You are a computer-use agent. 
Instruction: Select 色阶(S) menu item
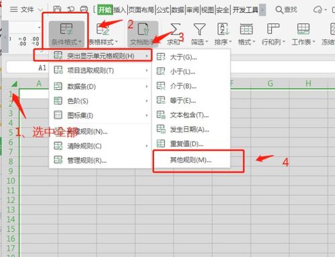(100, 101)
